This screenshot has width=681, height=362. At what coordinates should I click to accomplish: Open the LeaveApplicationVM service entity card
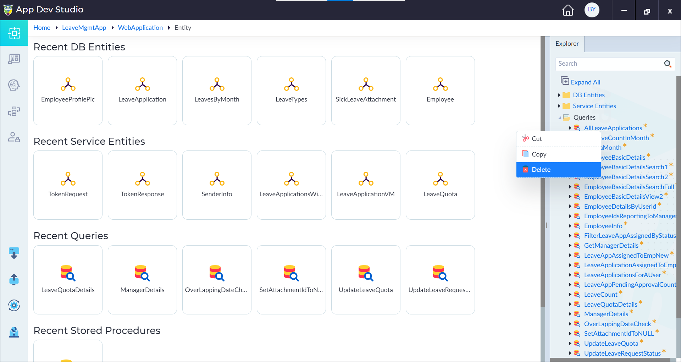(366, 185)
